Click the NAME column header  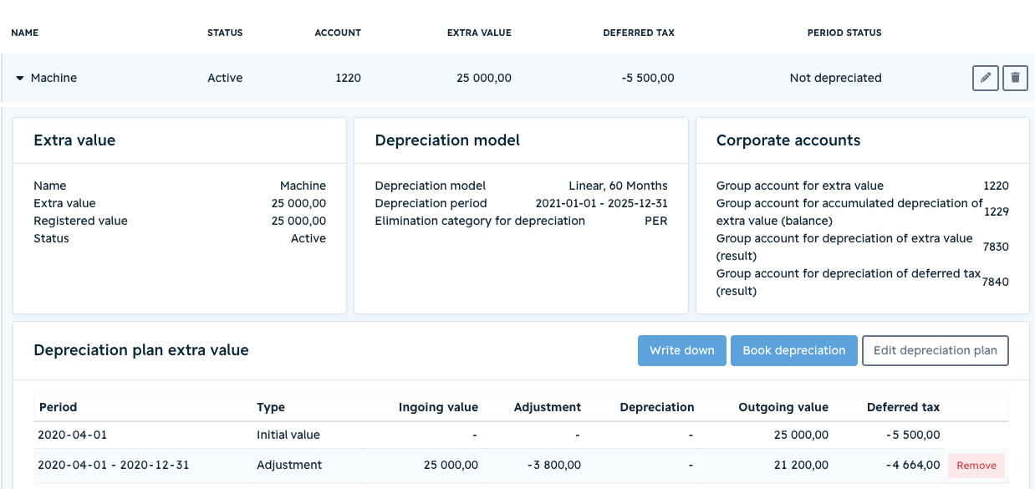point(25,33)
